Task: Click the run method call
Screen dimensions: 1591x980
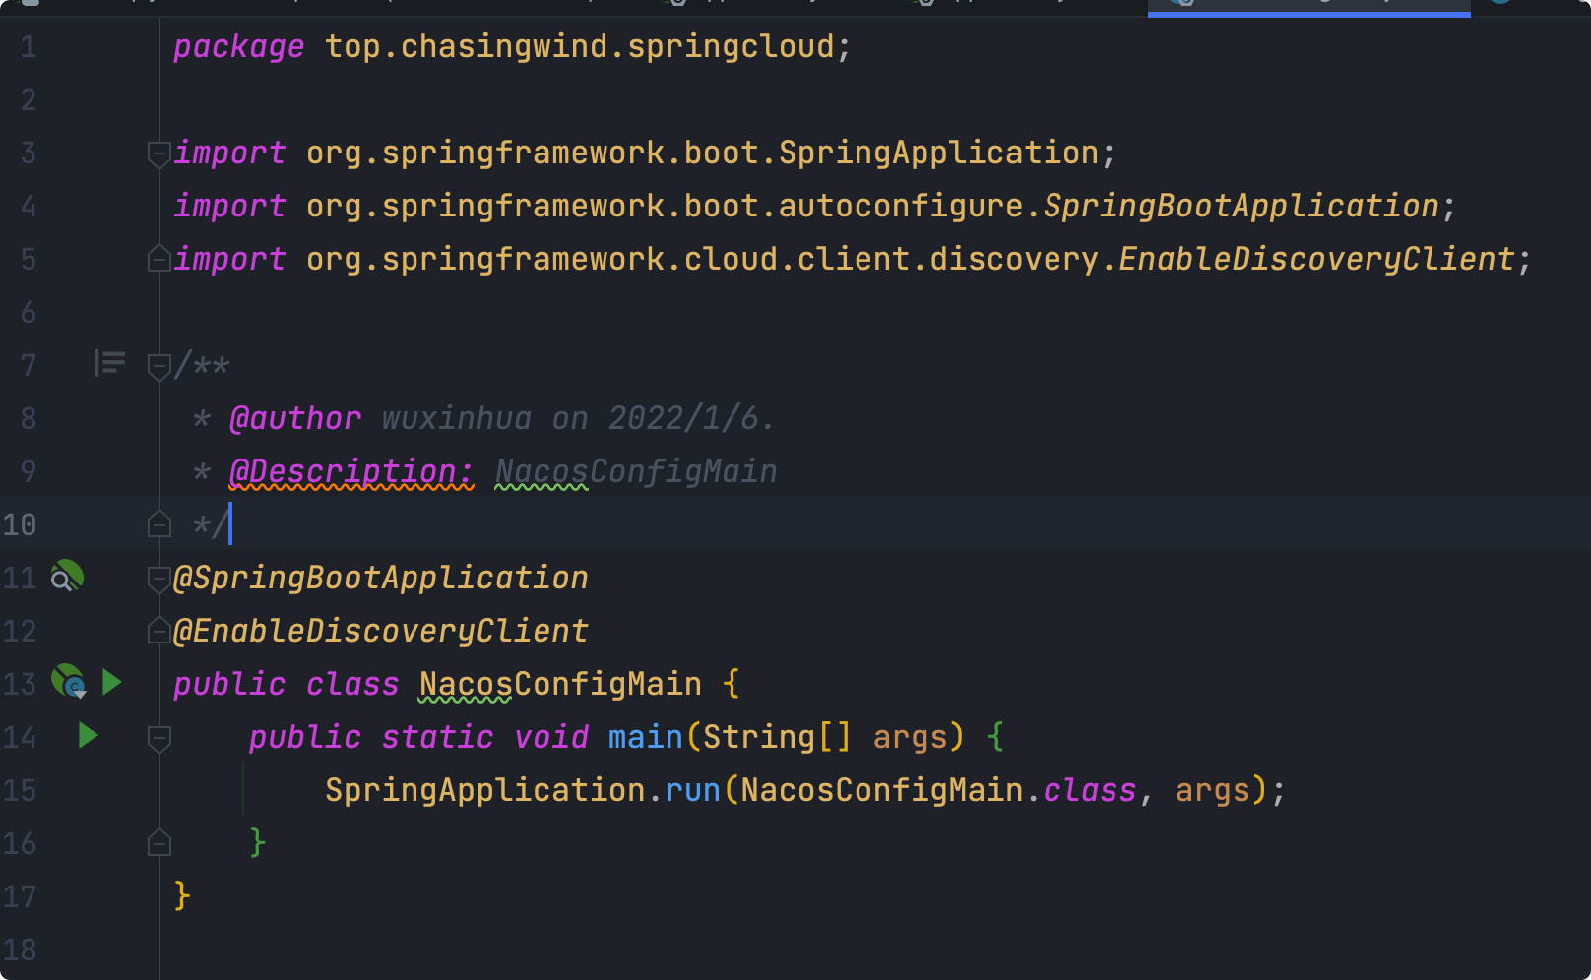Action: coord(693,791)
